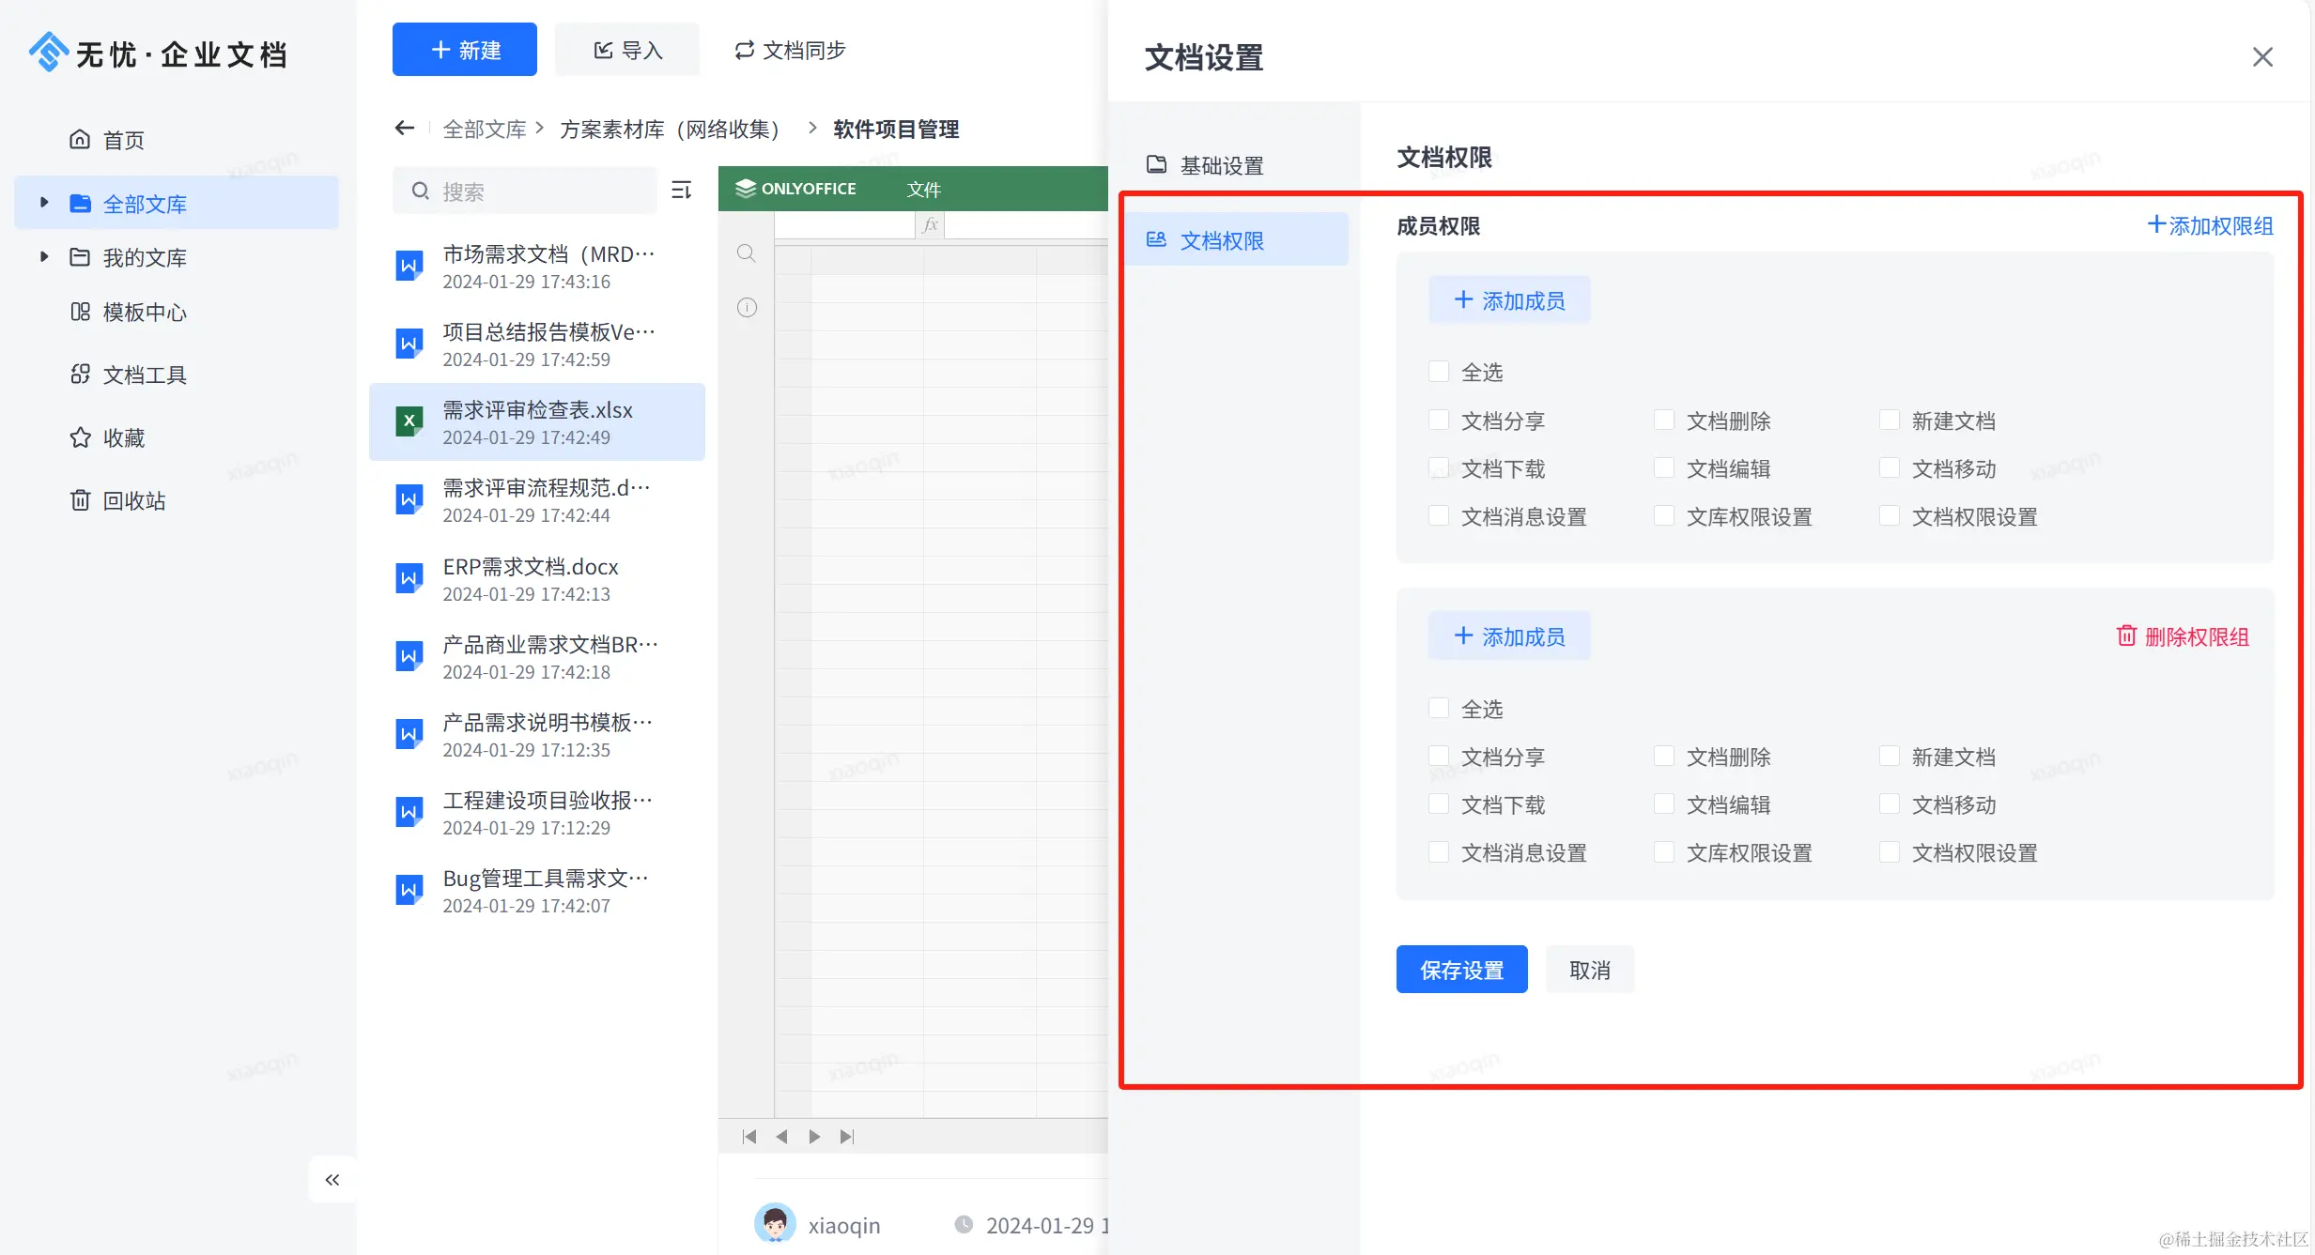Click the sort list icon beside search
Image resolution: width=2315 pixels, height=1255 pixels.
681,191
